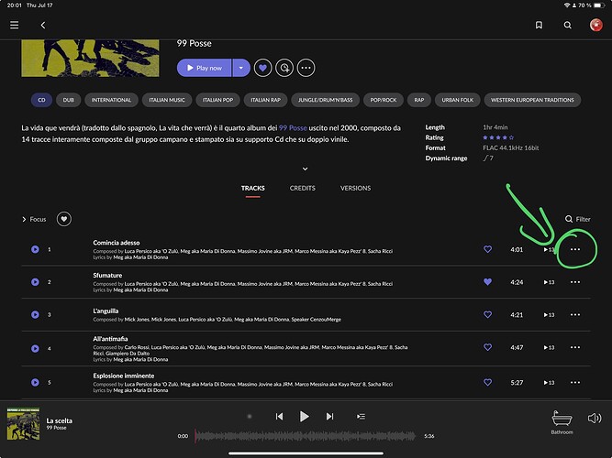The image size is (612, 458).
Task: Skip to next track
Action: coord(329,416)
